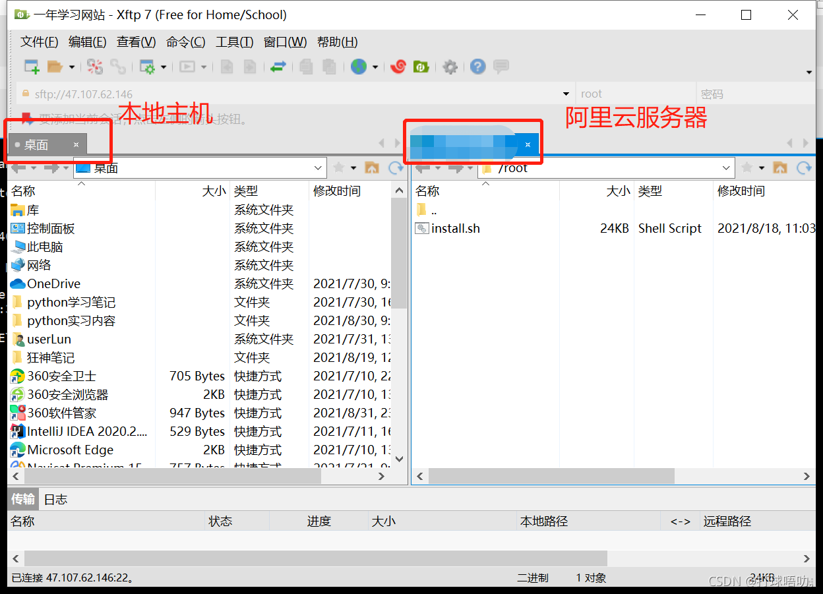Click the green Xftp icon in toolbar
The width and height of the screenshot is (823, 594).
point(421,67)
